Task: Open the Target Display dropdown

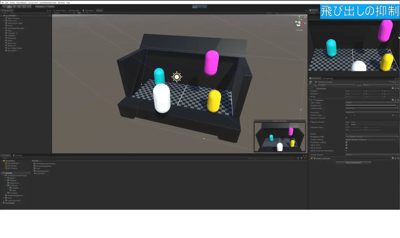Action: pos(372,155)
